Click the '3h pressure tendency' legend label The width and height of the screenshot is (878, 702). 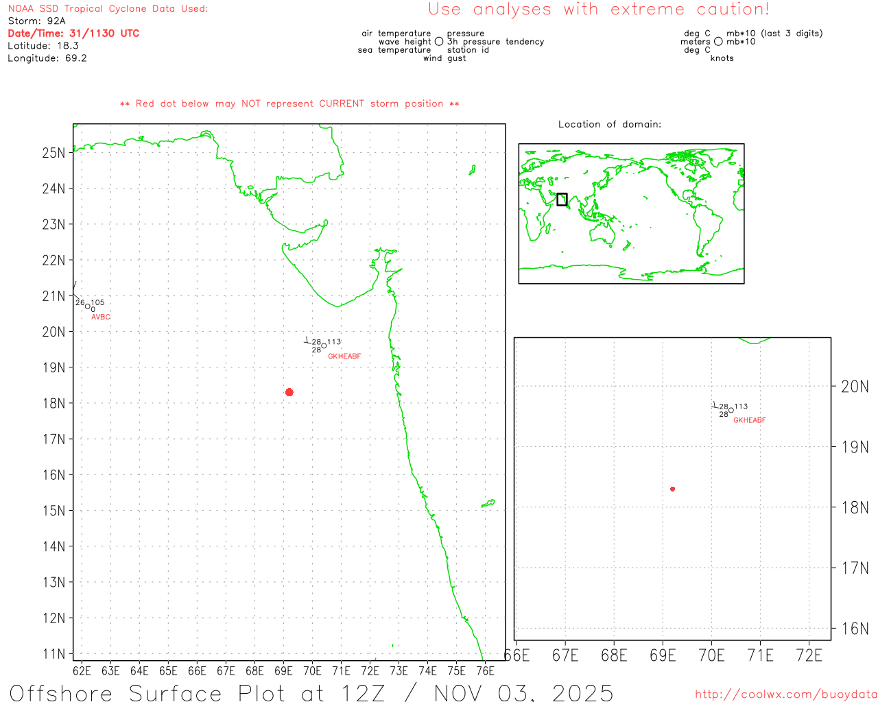click(496, 42)
